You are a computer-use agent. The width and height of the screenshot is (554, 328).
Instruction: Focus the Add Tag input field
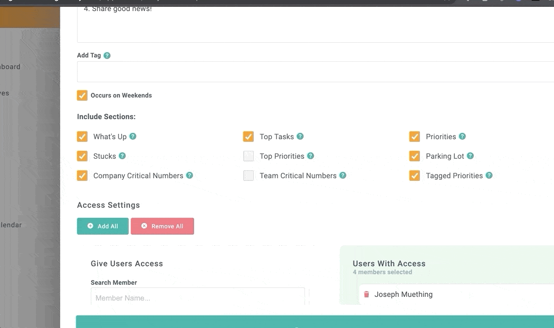pos(316,72)
